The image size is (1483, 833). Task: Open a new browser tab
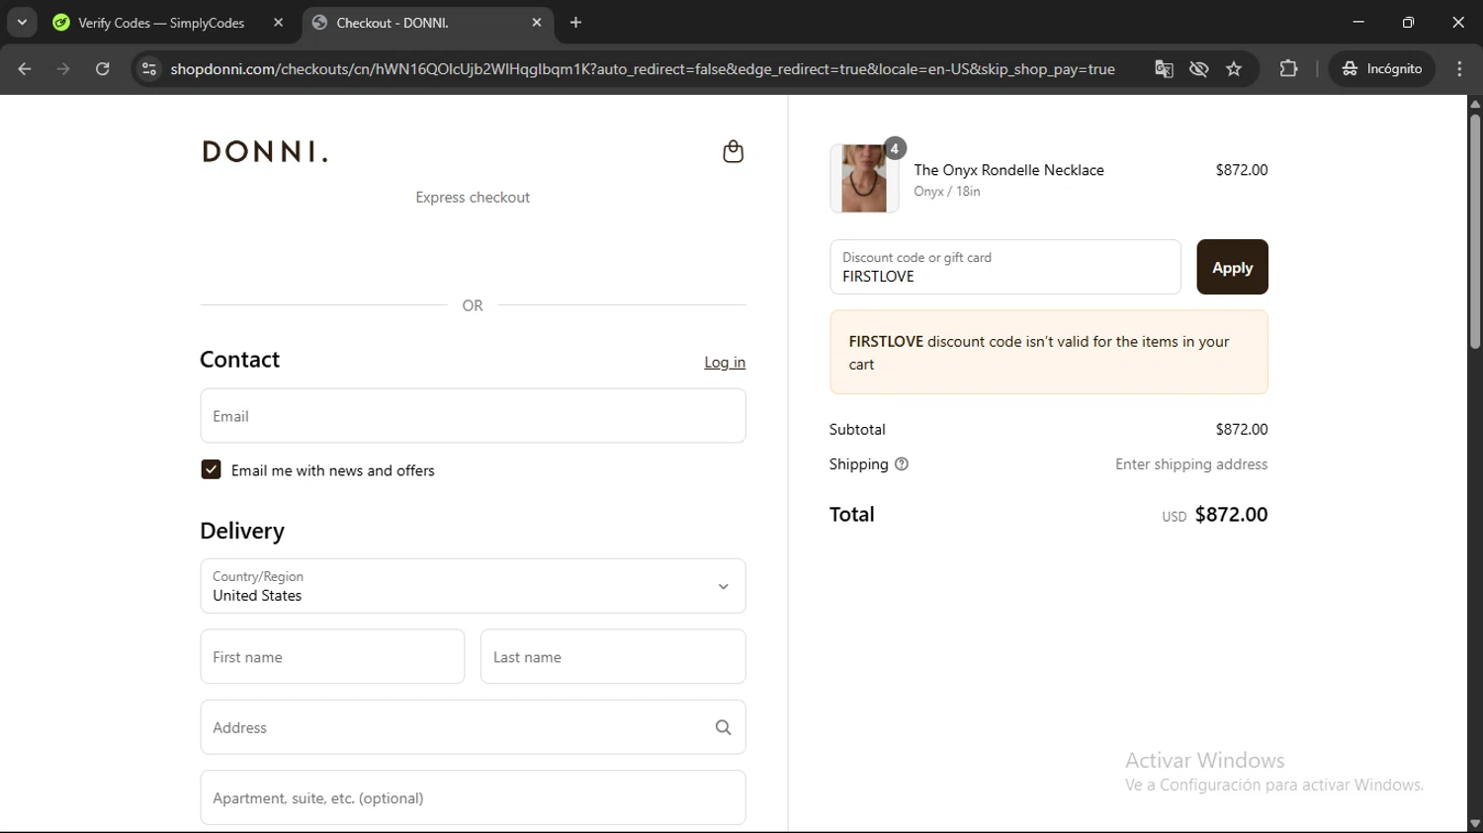(x=576, y=23)
